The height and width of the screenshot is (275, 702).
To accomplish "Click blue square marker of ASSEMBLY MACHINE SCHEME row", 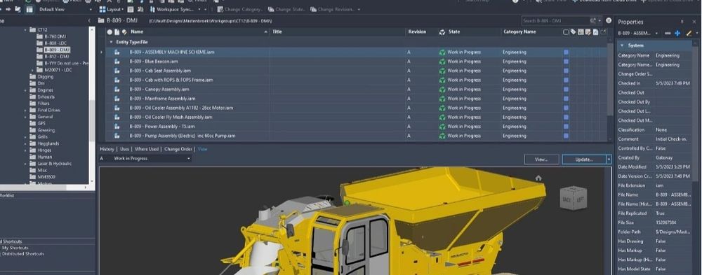I will point(566,52).
